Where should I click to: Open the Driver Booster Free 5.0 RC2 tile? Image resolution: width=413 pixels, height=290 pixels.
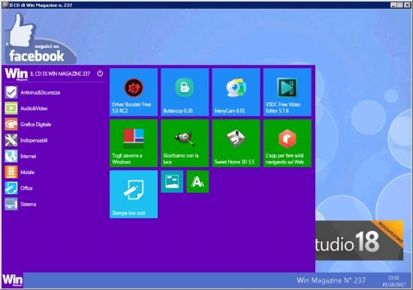pos(134,92)
